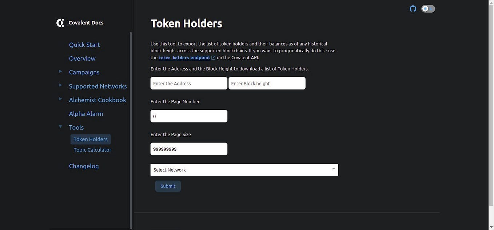The width and height of the screenshot is (494, 230).
Task: Open Quick Start page
Action: point(84,45)
